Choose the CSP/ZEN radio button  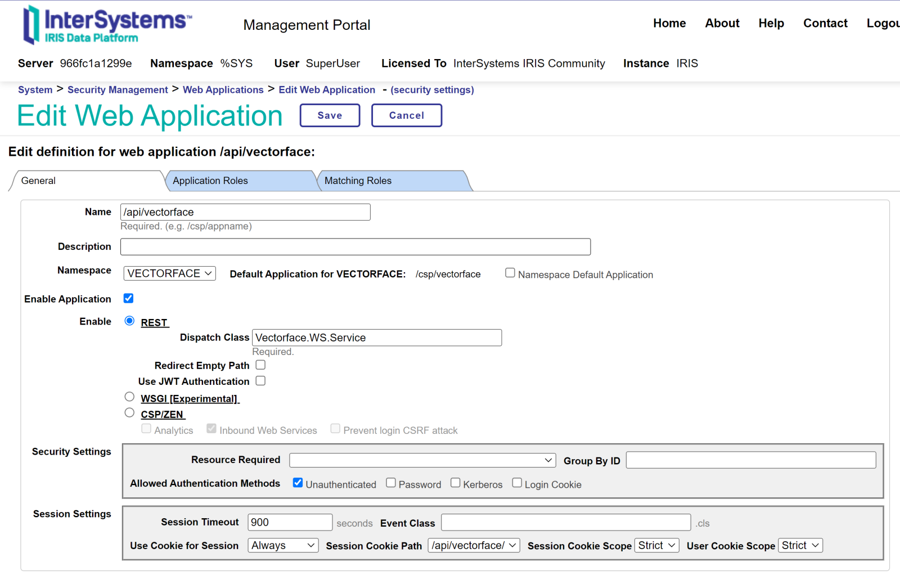129,413
